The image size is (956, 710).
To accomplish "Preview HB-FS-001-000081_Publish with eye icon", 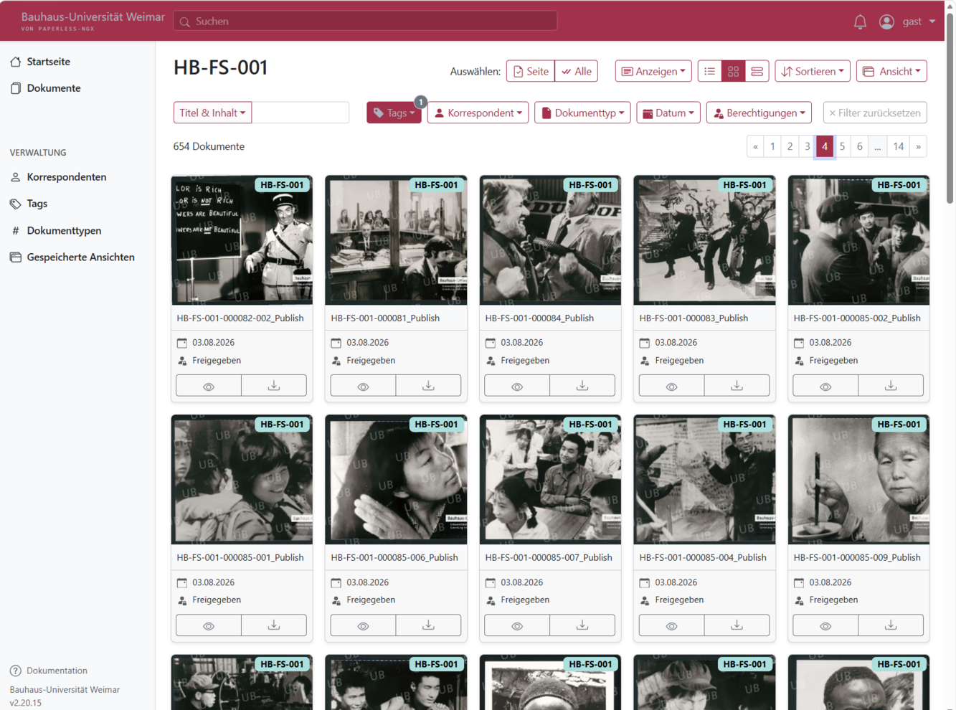I will tap(363, 386).
